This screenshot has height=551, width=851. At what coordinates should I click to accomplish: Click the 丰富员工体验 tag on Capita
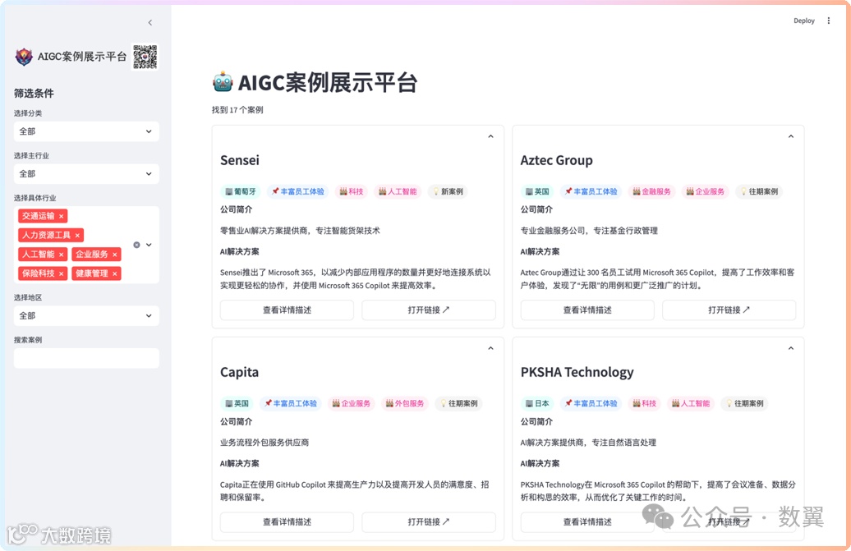coord(290,403)
